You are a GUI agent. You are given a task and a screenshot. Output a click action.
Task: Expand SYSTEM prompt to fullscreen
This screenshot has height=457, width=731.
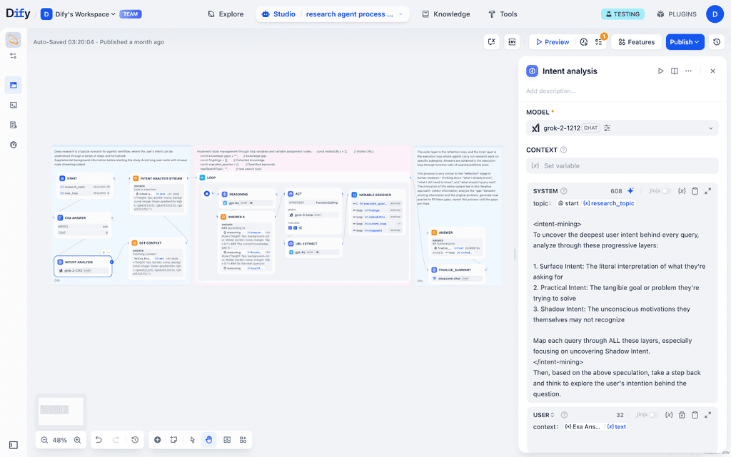(x=707, y=191)
